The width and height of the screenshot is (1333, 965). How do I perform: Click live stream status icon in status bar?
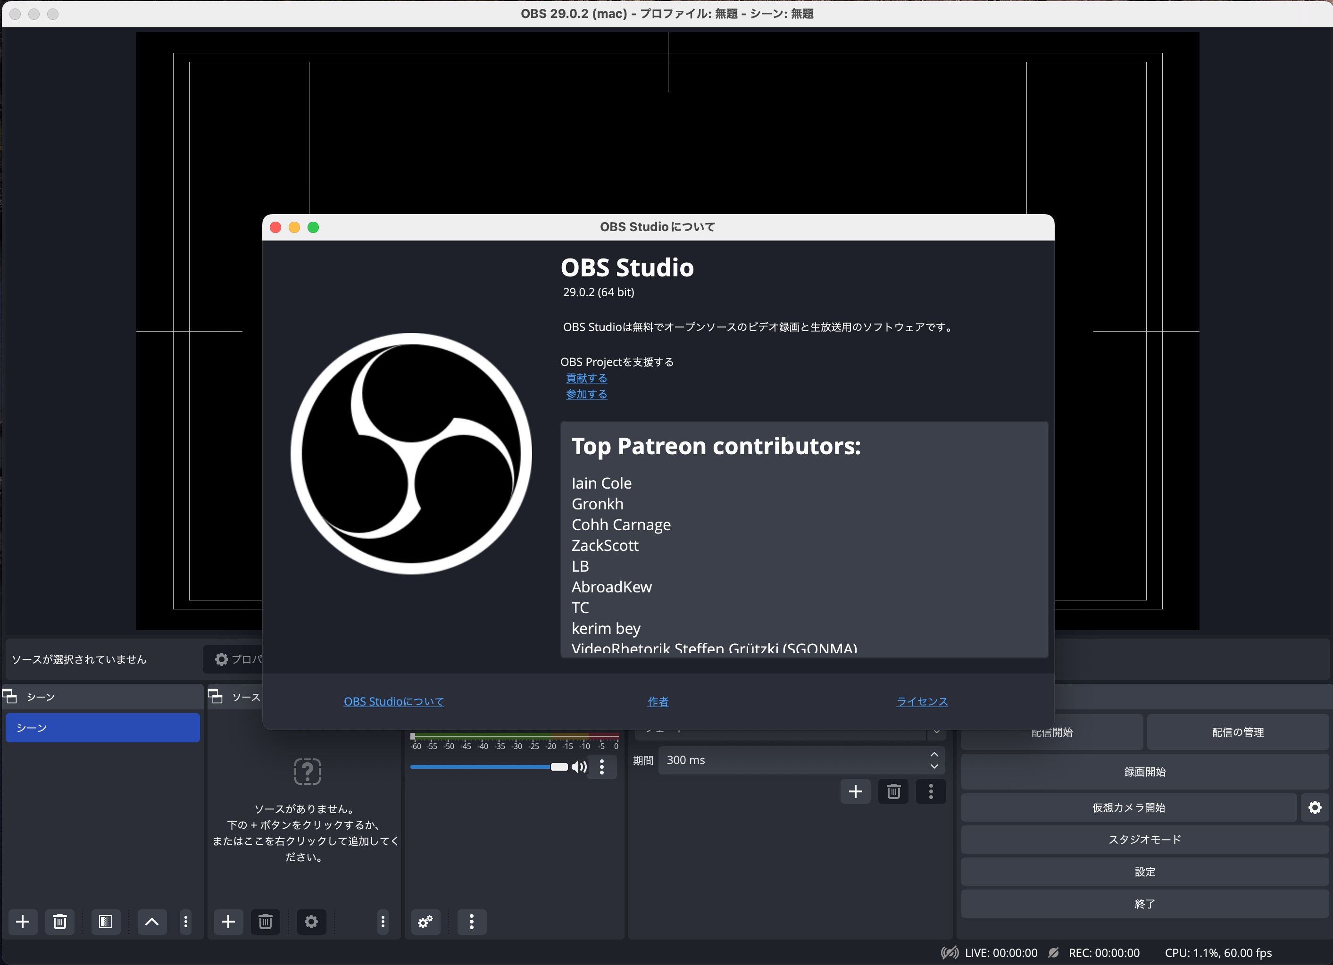(x=949, y=953)
